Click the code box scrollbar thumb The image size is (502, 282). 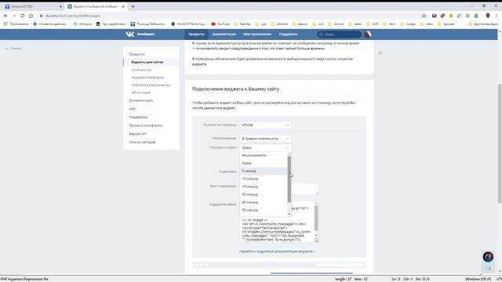[x=316, y=218]
